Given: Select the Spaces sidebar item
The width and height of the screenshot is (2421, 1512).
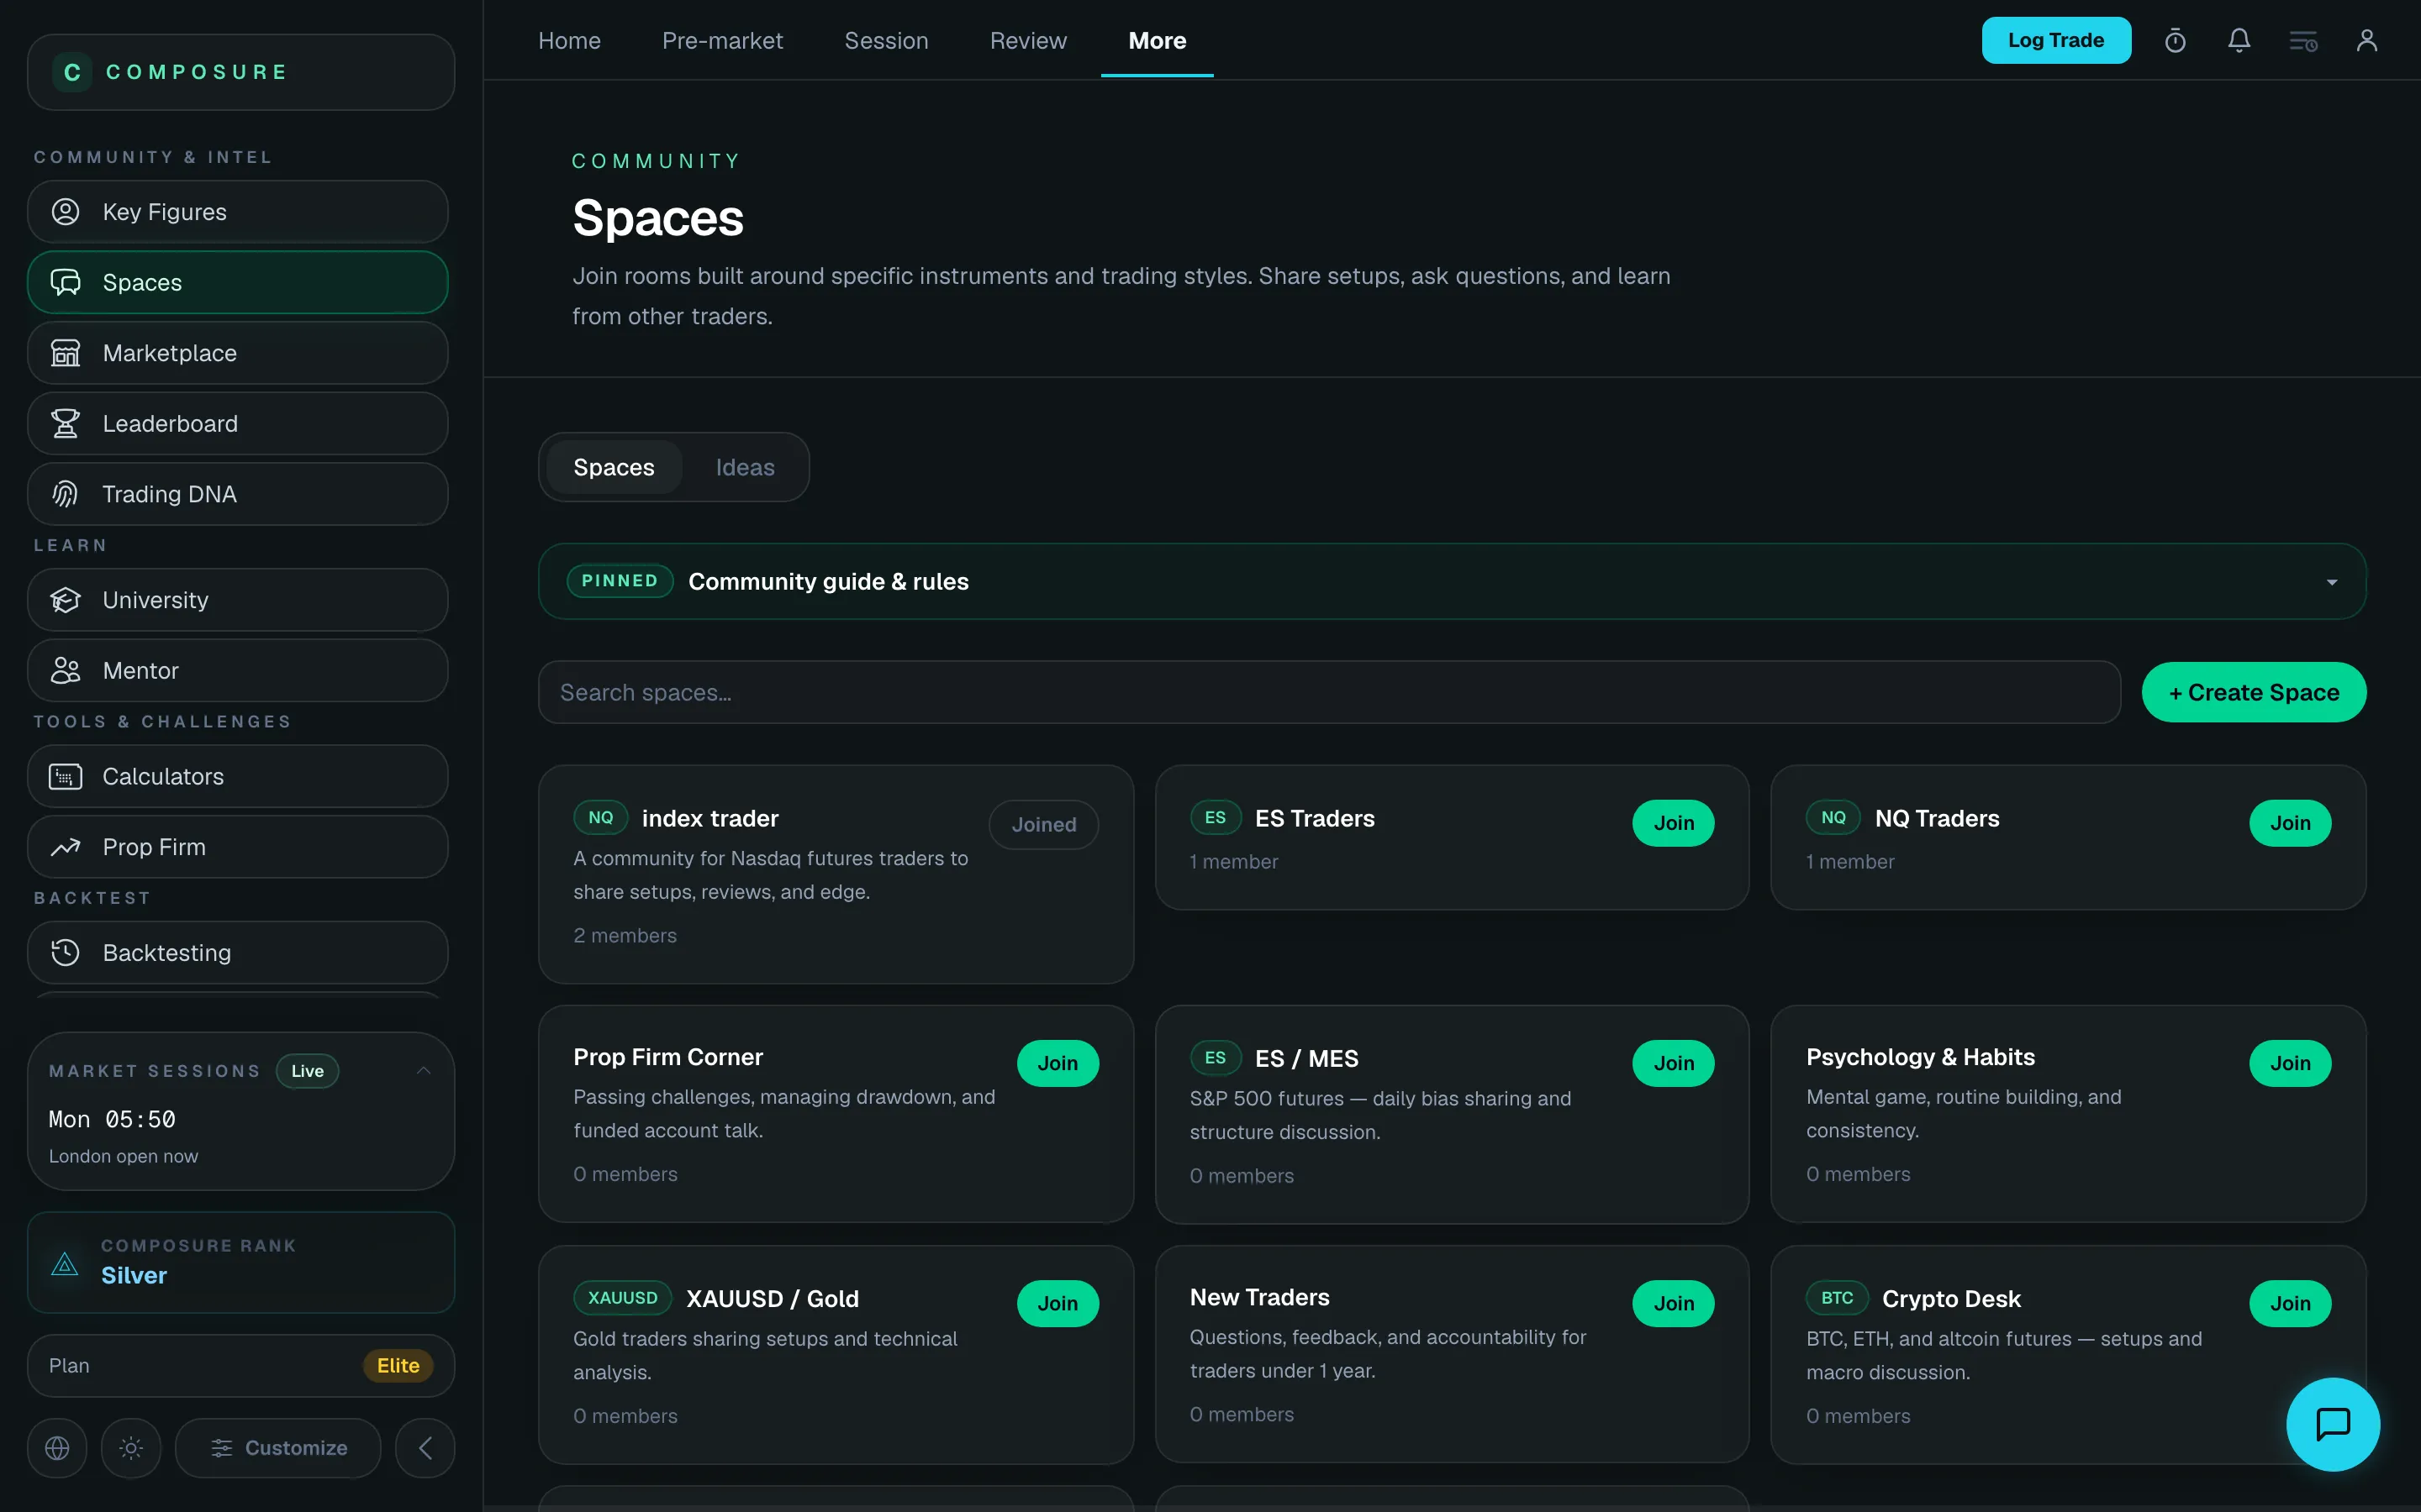Looking at the screenshot, I should [x=237, y=282].
